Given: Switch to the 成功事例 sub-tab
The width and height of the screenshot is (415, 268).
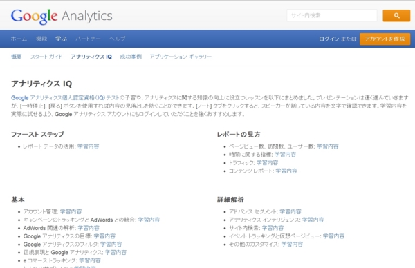Looking at the screenshot, I should pos(131,57).
